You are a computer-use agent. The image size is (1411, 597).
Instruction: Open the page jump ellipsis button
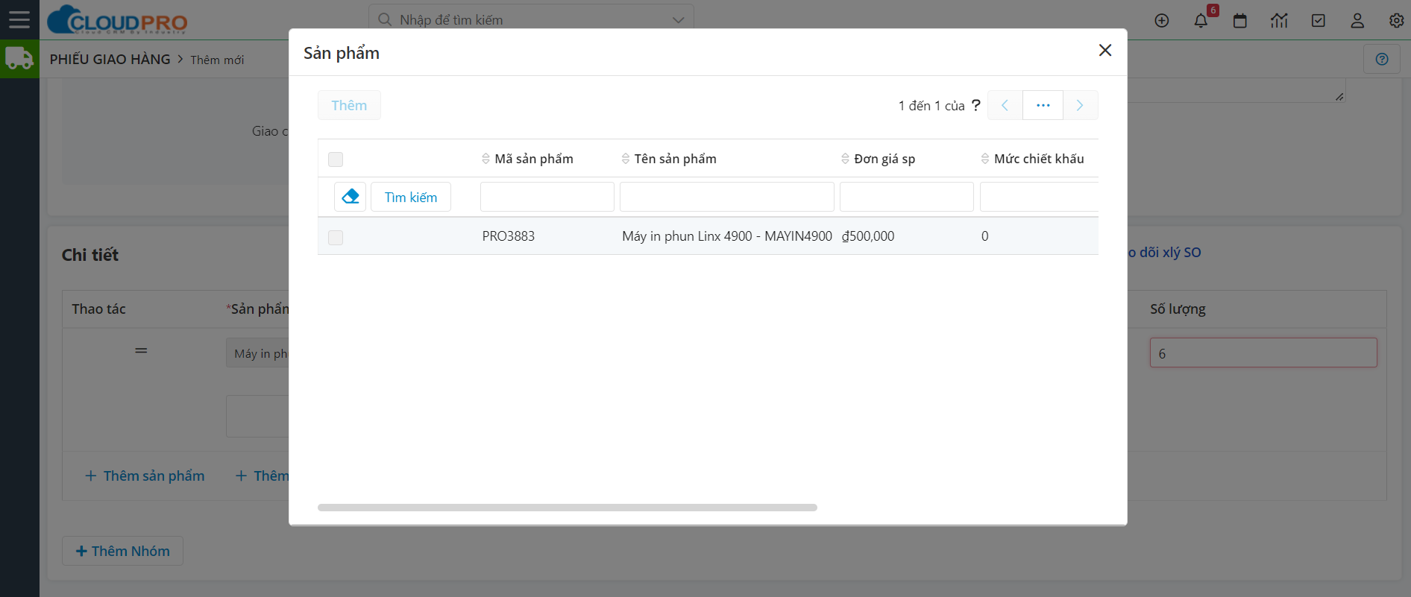(1043, 105)
